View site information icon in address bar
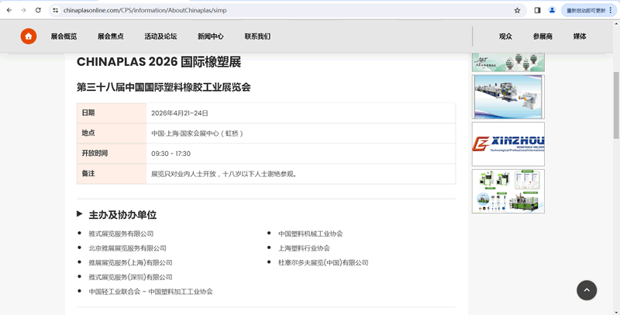 click(55, 10)
